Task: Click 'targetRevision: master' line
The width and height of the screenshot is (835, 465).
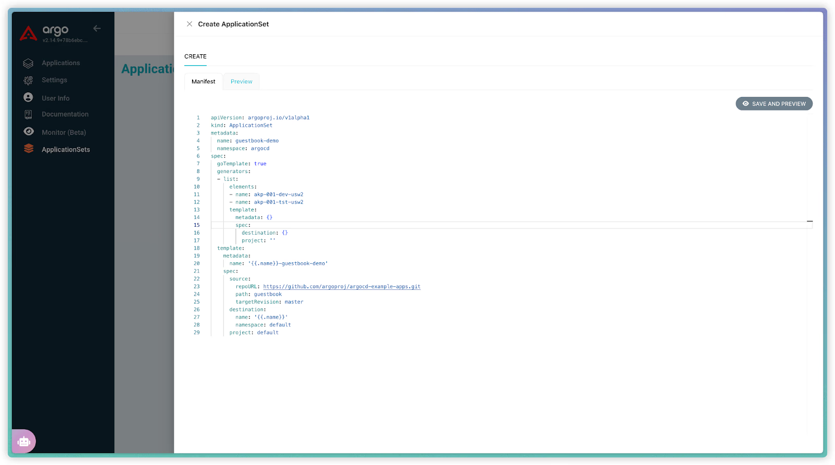Action: tap(269, 302)
